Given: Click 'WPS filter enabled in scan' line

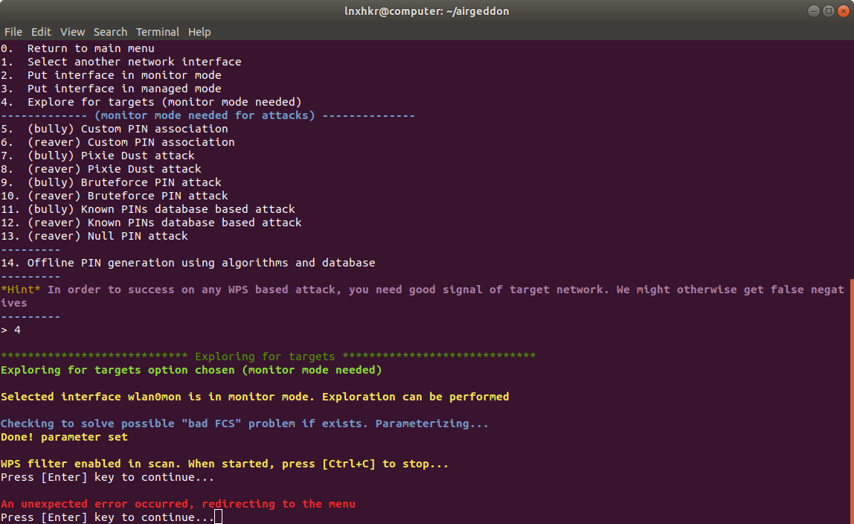Looking at the screenshot, I should point(225,464).
